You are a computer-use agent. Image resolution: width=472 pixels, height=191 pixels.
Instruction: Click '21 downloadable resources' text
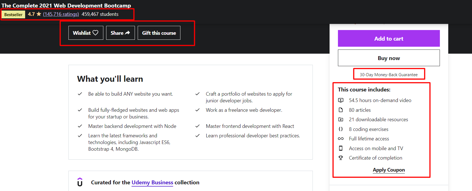click(x=378, y=120)
